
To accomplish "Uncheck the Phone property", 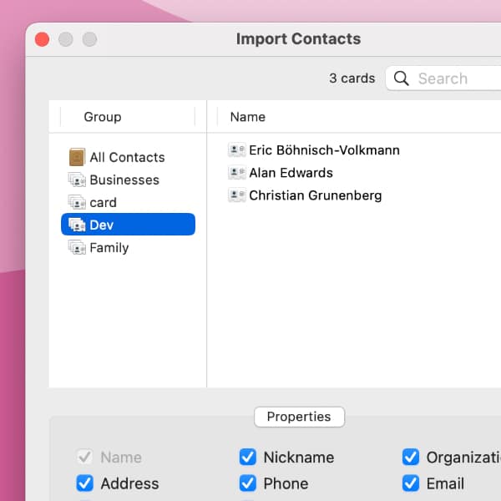I will tap(248, 483).
